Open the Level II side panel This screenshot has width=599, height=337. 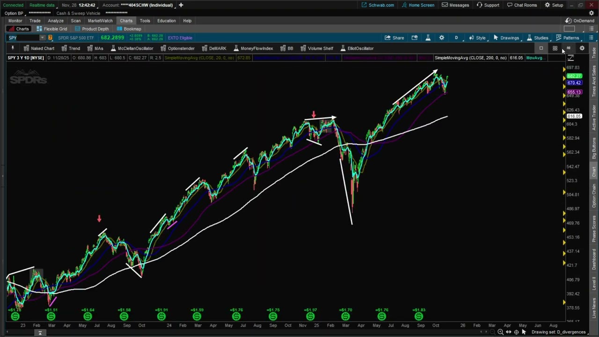[x=594, y=284]
